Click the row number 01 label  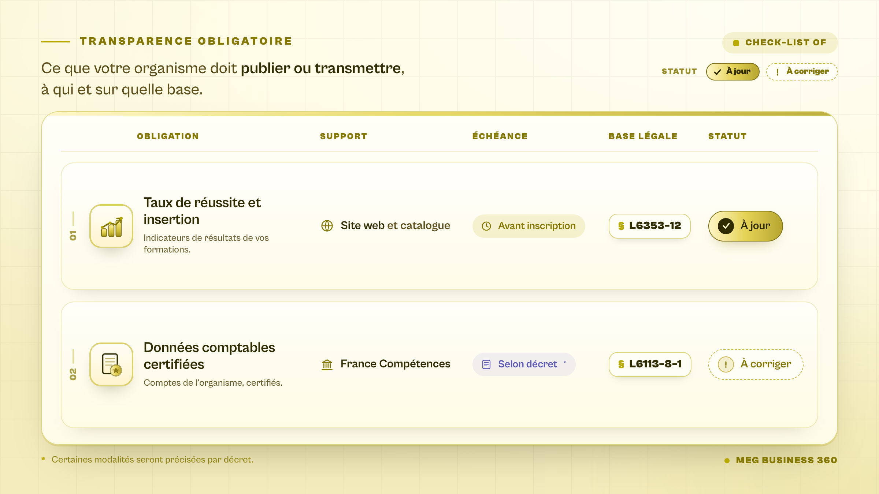tap(73, 235)
